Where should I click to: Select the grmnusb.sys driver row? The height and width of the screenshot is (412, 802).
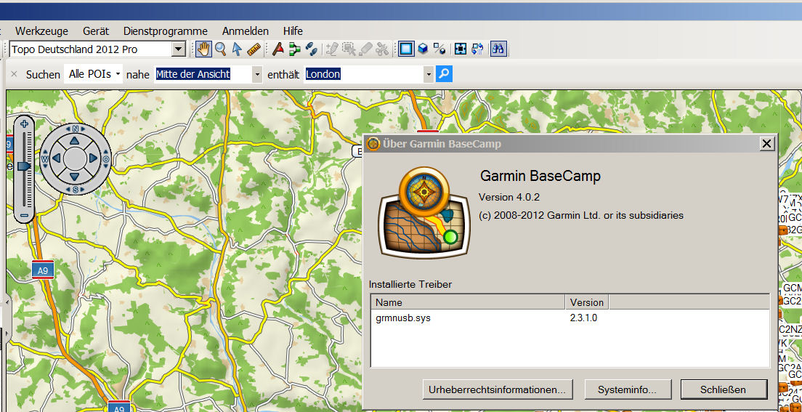point(570,318)
